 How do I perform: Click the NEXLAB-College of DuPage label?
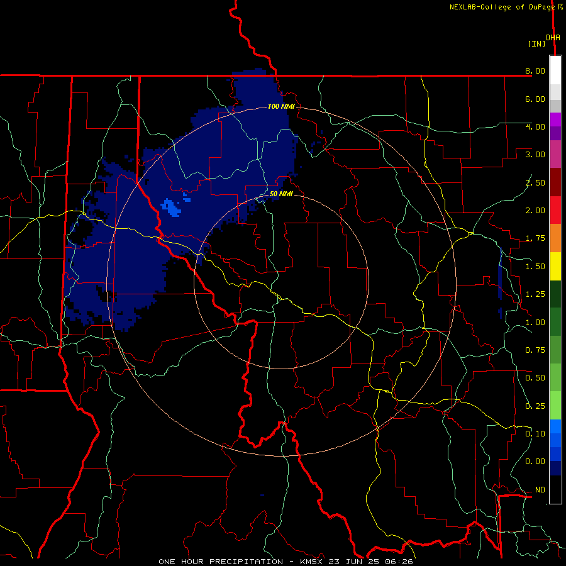502,7
